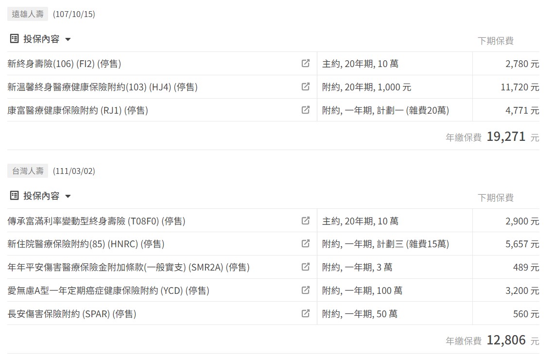Viewport: 553px width, 358px height.
Task: Expand the 遠雄人壽 投保內容 dropdown arrow
Action: (x=68, y=39)
